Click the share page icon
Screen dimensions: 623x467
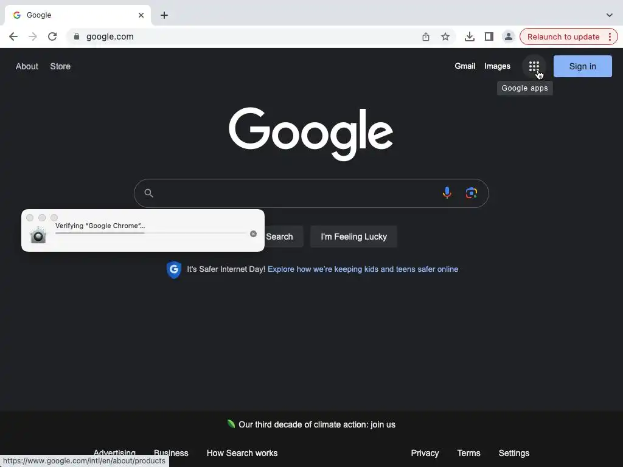coord(425,36)
